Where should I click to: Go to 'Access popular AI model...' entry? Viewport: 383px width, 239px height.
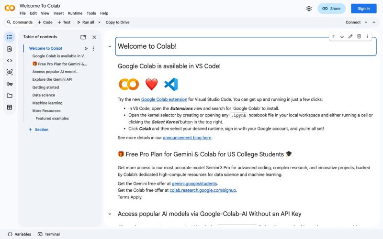[x=55, y=72]
